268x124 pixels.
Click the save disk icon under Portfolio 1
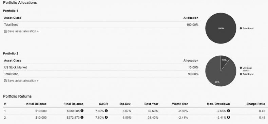click(x=5, y=31)
